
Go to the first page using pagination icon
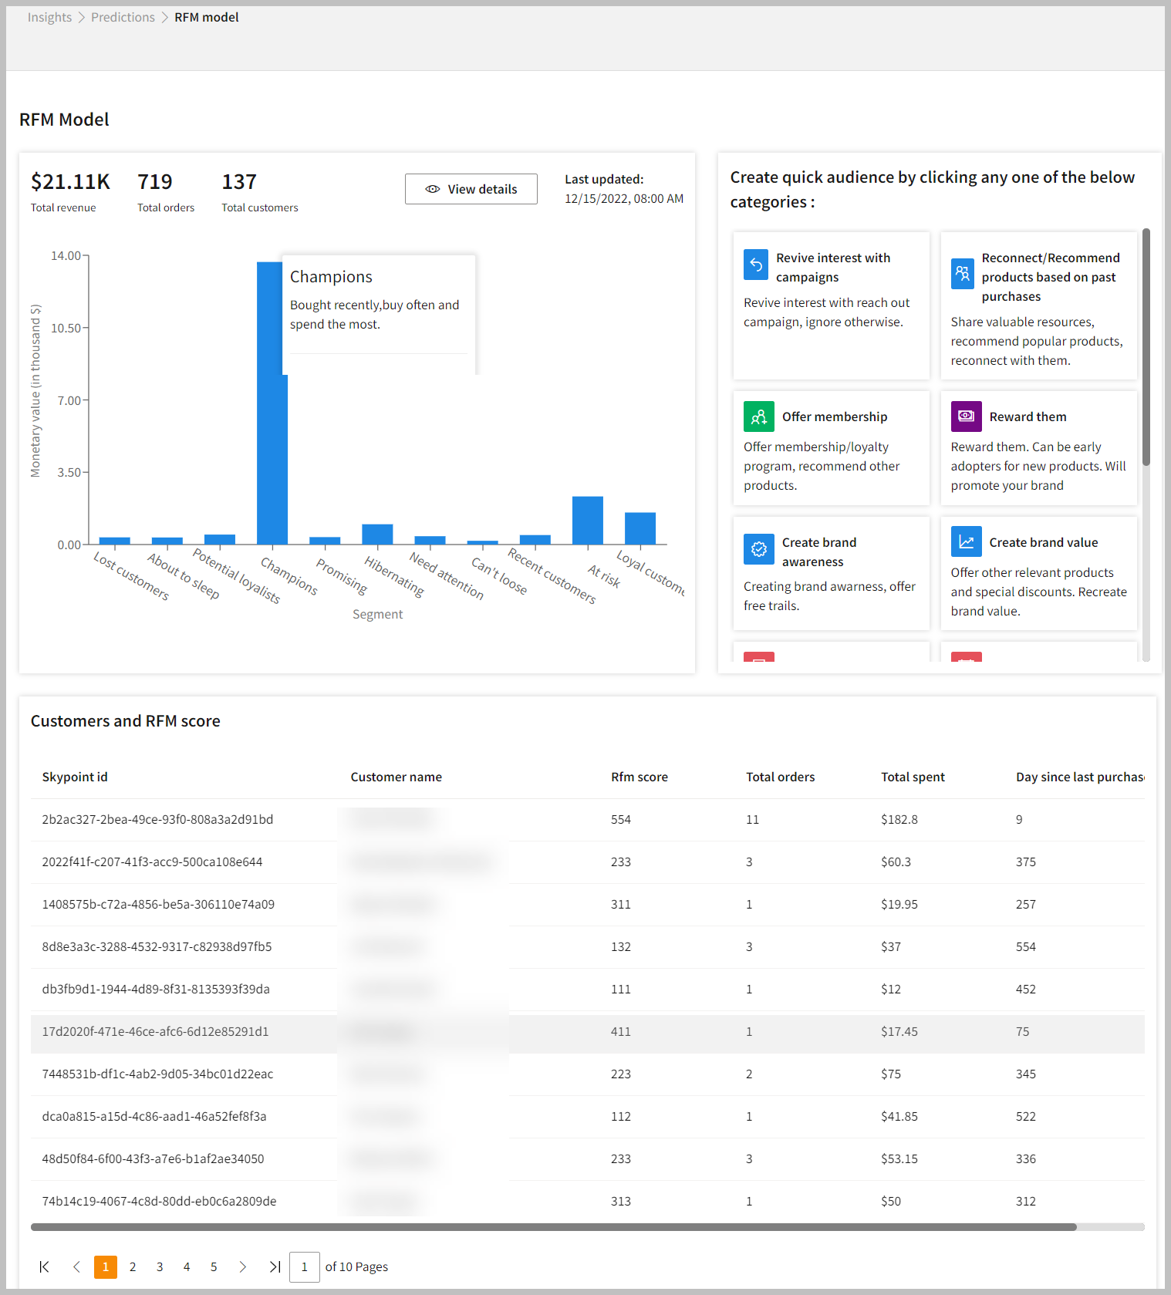pos(45,1266)
